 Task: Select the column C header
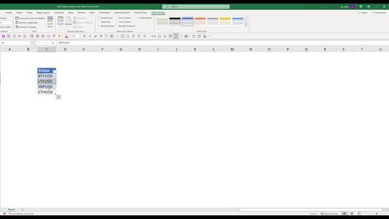(x=47, y=49)
